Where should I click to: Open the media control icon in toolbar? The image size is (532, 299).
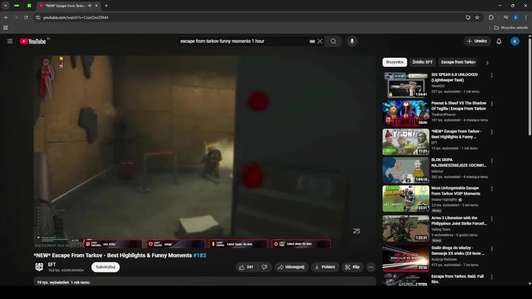(506, 17)
